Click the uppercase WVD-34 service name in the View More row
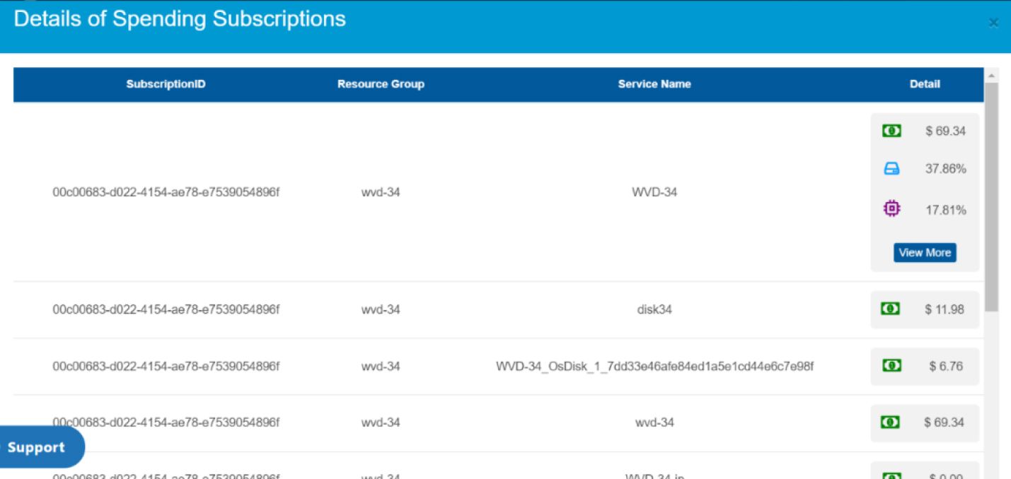 click(x=654, y=191)
